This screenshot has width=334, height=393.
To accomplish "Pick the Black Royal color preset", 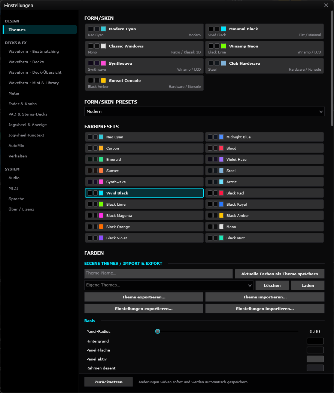I will point(264,204).
